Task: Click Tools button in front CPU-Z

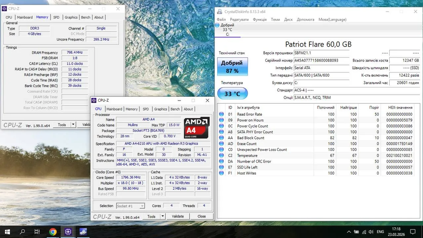Action: [151, 216]
